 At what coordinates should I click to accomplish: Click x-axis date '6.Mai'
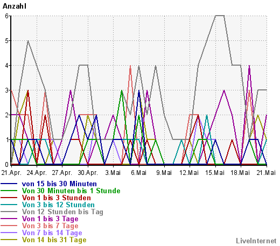point(138,173)
